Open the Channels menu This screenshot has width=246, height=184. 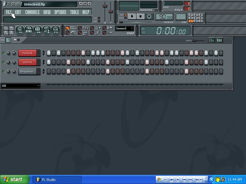click(32, 12)
